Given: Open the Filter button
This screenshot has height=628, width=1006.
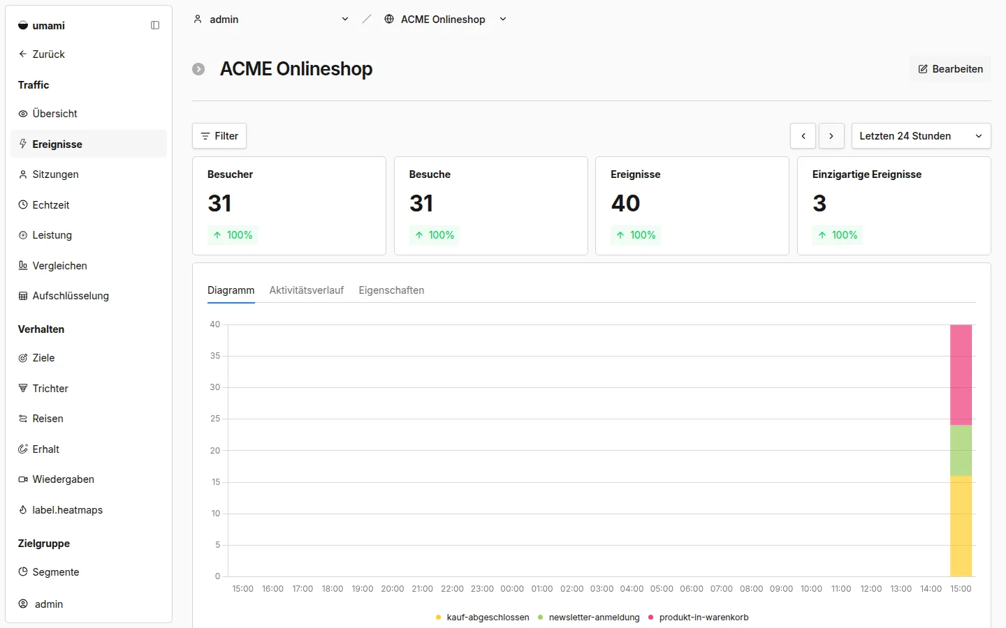Looking at the screenshot, I should [x=219, y=136].
